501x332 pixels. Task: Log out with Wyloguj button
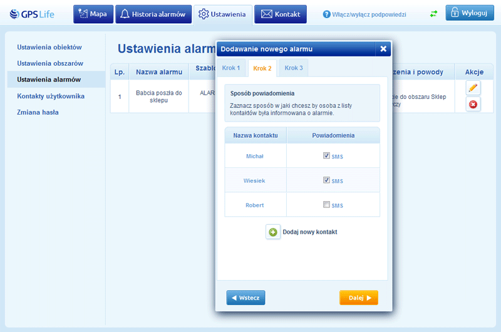[470, 13]
